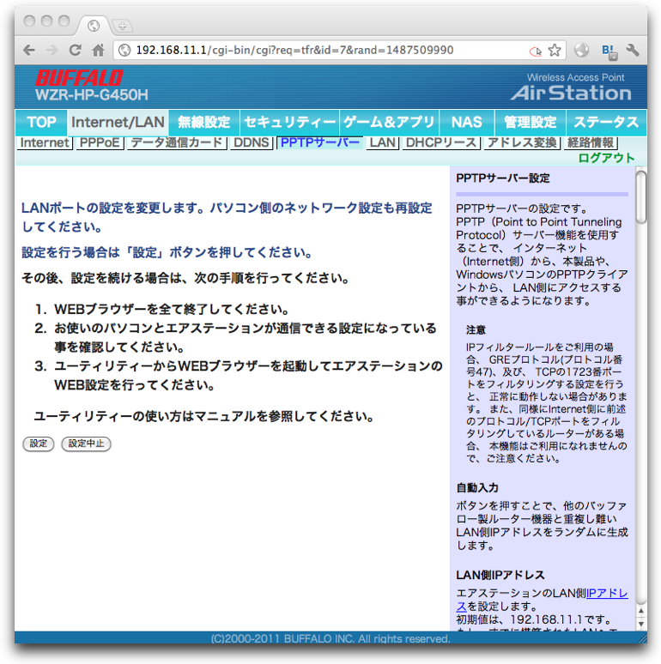Open the データ通信カード sub-menu
This screenshot has height=664, width=661.
click(176, 142)
